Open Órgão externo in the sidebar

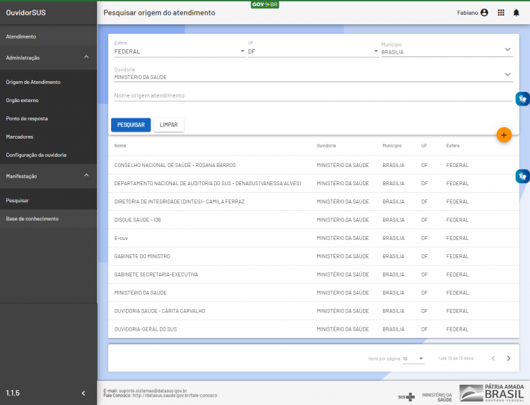(22, 100)
